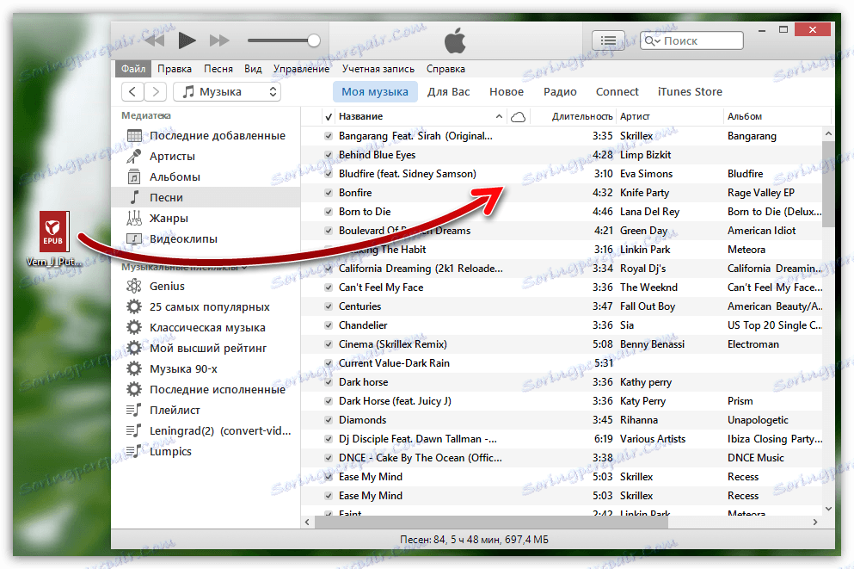
Task: Open the Песня menu
Action: click(218, 69)
